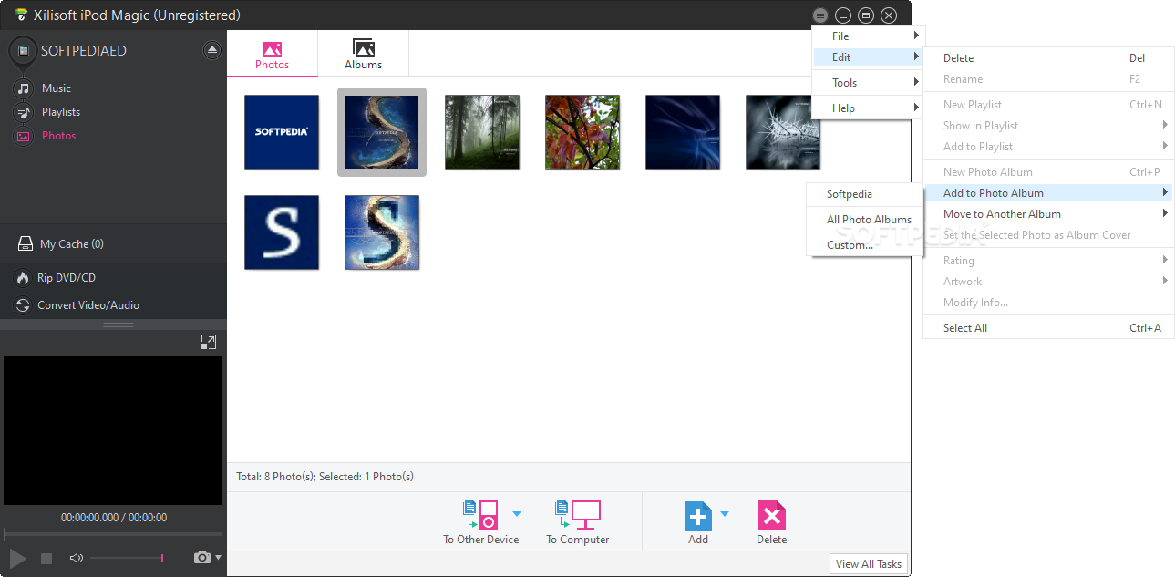This screenshot has width=1175, height=577.
Task: Adjust the volume slider
Action: click(128, 558)
